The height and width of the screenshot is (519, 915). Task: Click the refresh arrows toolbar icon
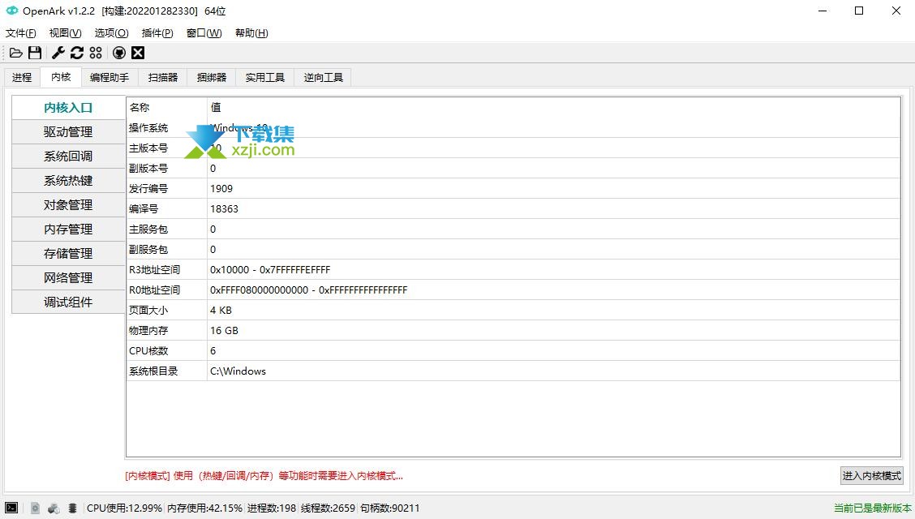(77, 53)
